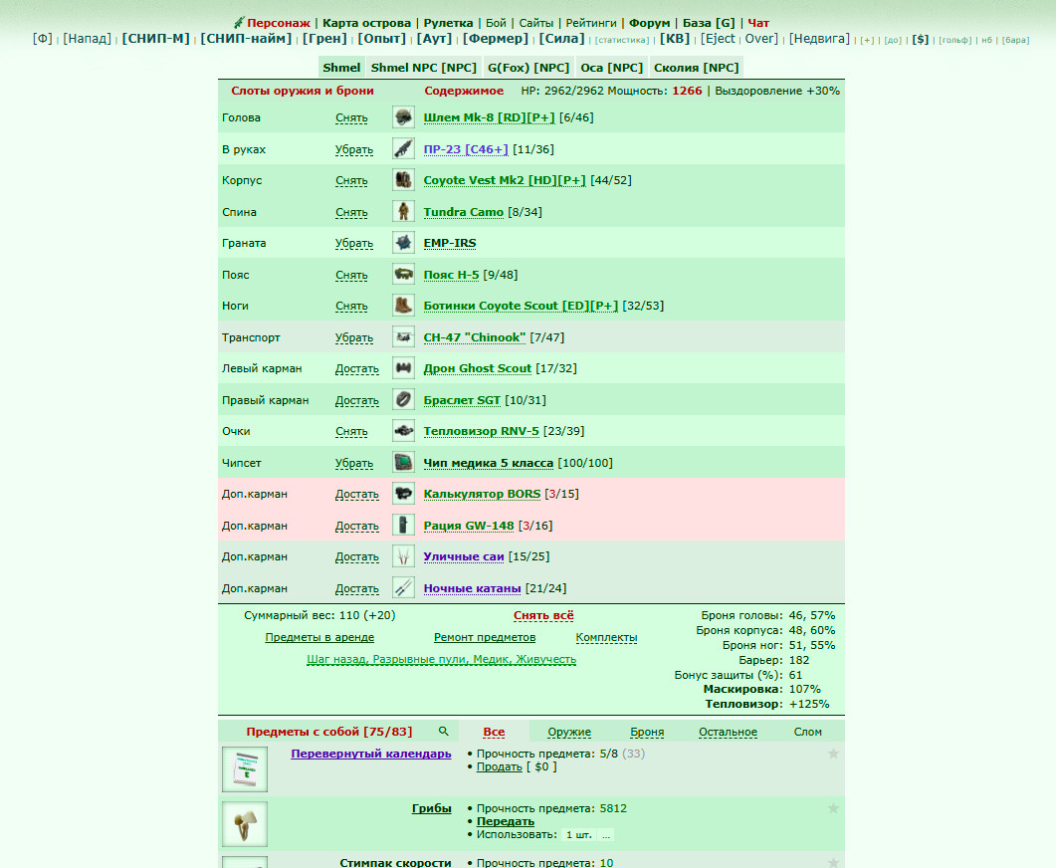Click the CH-47 Chinook helicopter icon
Screen dimensions: 1056x868
(x=403, y=336)
